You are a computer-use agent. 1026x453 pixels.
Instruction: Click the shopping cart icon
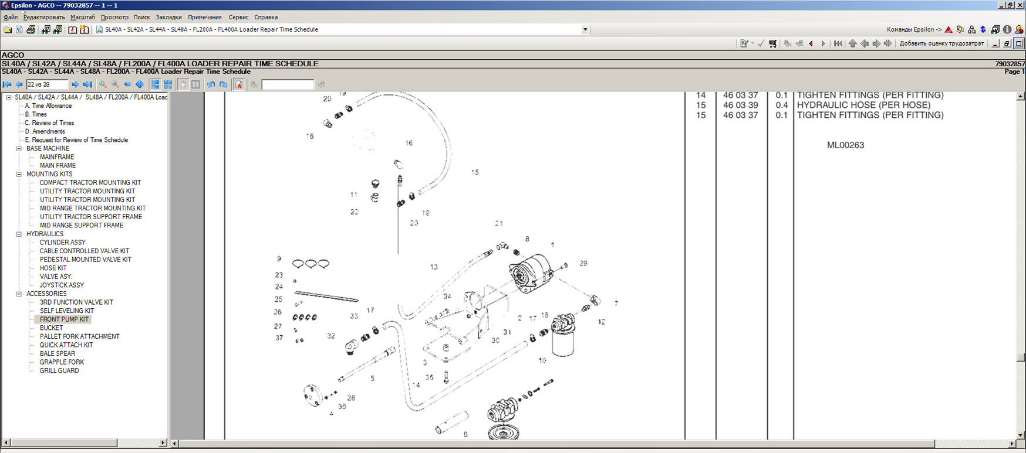pos(772,43)
